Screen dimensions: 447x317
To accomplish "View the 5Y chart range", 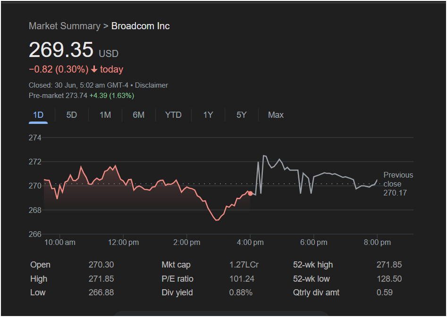I will click(x=242, y=115).
